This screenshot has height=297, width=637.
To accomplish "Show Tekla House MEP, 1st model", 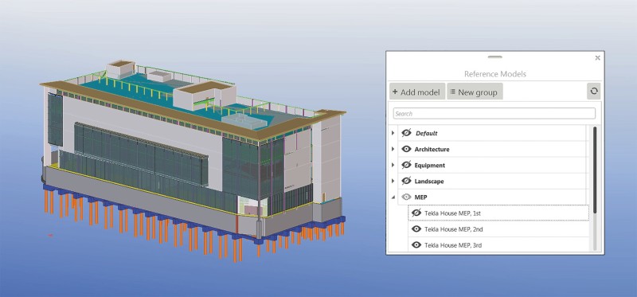I will pos(416,213).
